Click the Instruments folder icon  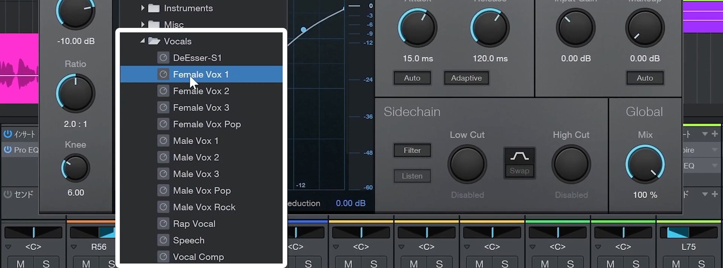[154, 8]
